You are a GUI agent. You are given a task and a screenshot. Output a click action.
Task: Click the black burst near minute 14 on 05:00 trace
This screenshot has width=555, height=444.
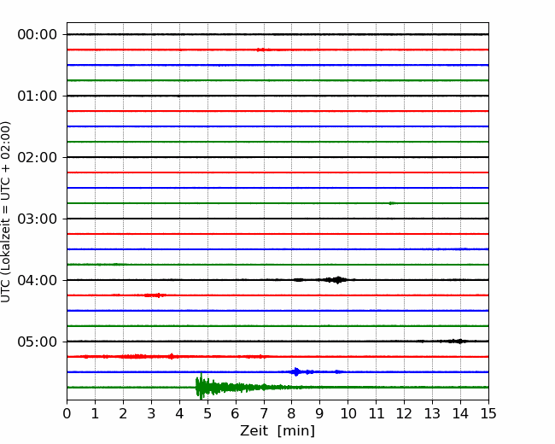click(x=459, y=342)
